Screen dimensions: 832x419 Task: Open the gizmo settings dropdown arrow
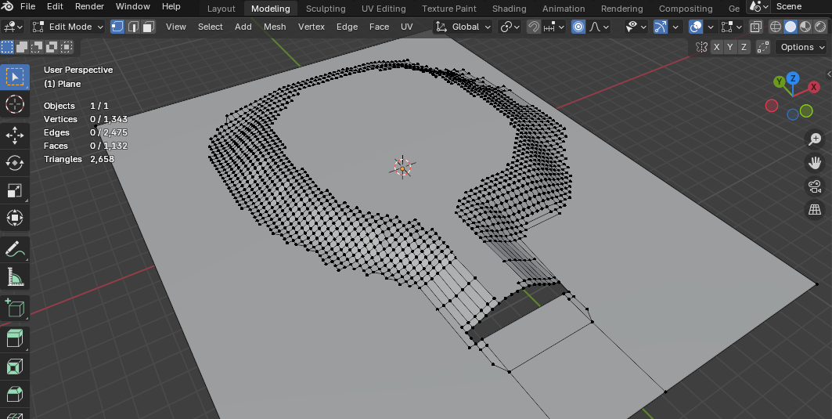675,27
